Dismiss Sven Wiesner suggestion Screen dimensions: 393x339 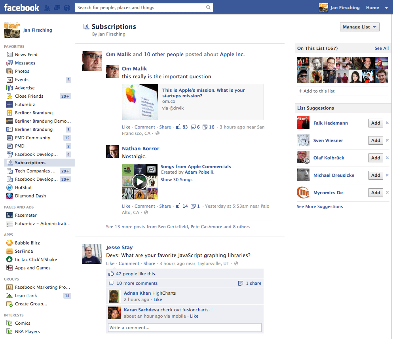point(387,140)
